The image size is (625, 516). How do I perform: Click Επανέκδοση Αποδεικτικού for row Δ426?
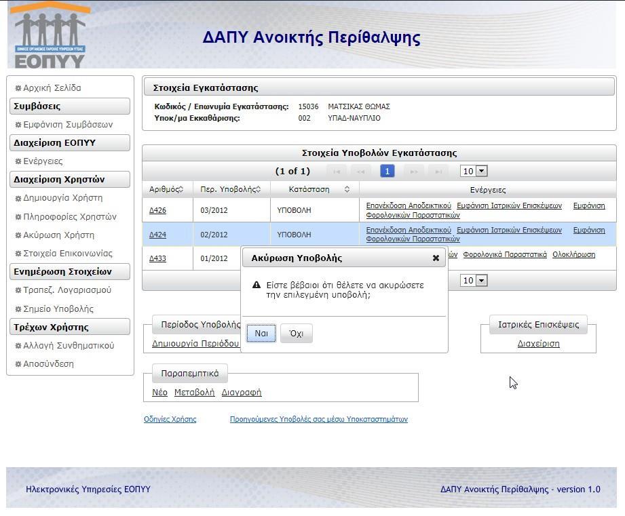(x=409, y=205)
